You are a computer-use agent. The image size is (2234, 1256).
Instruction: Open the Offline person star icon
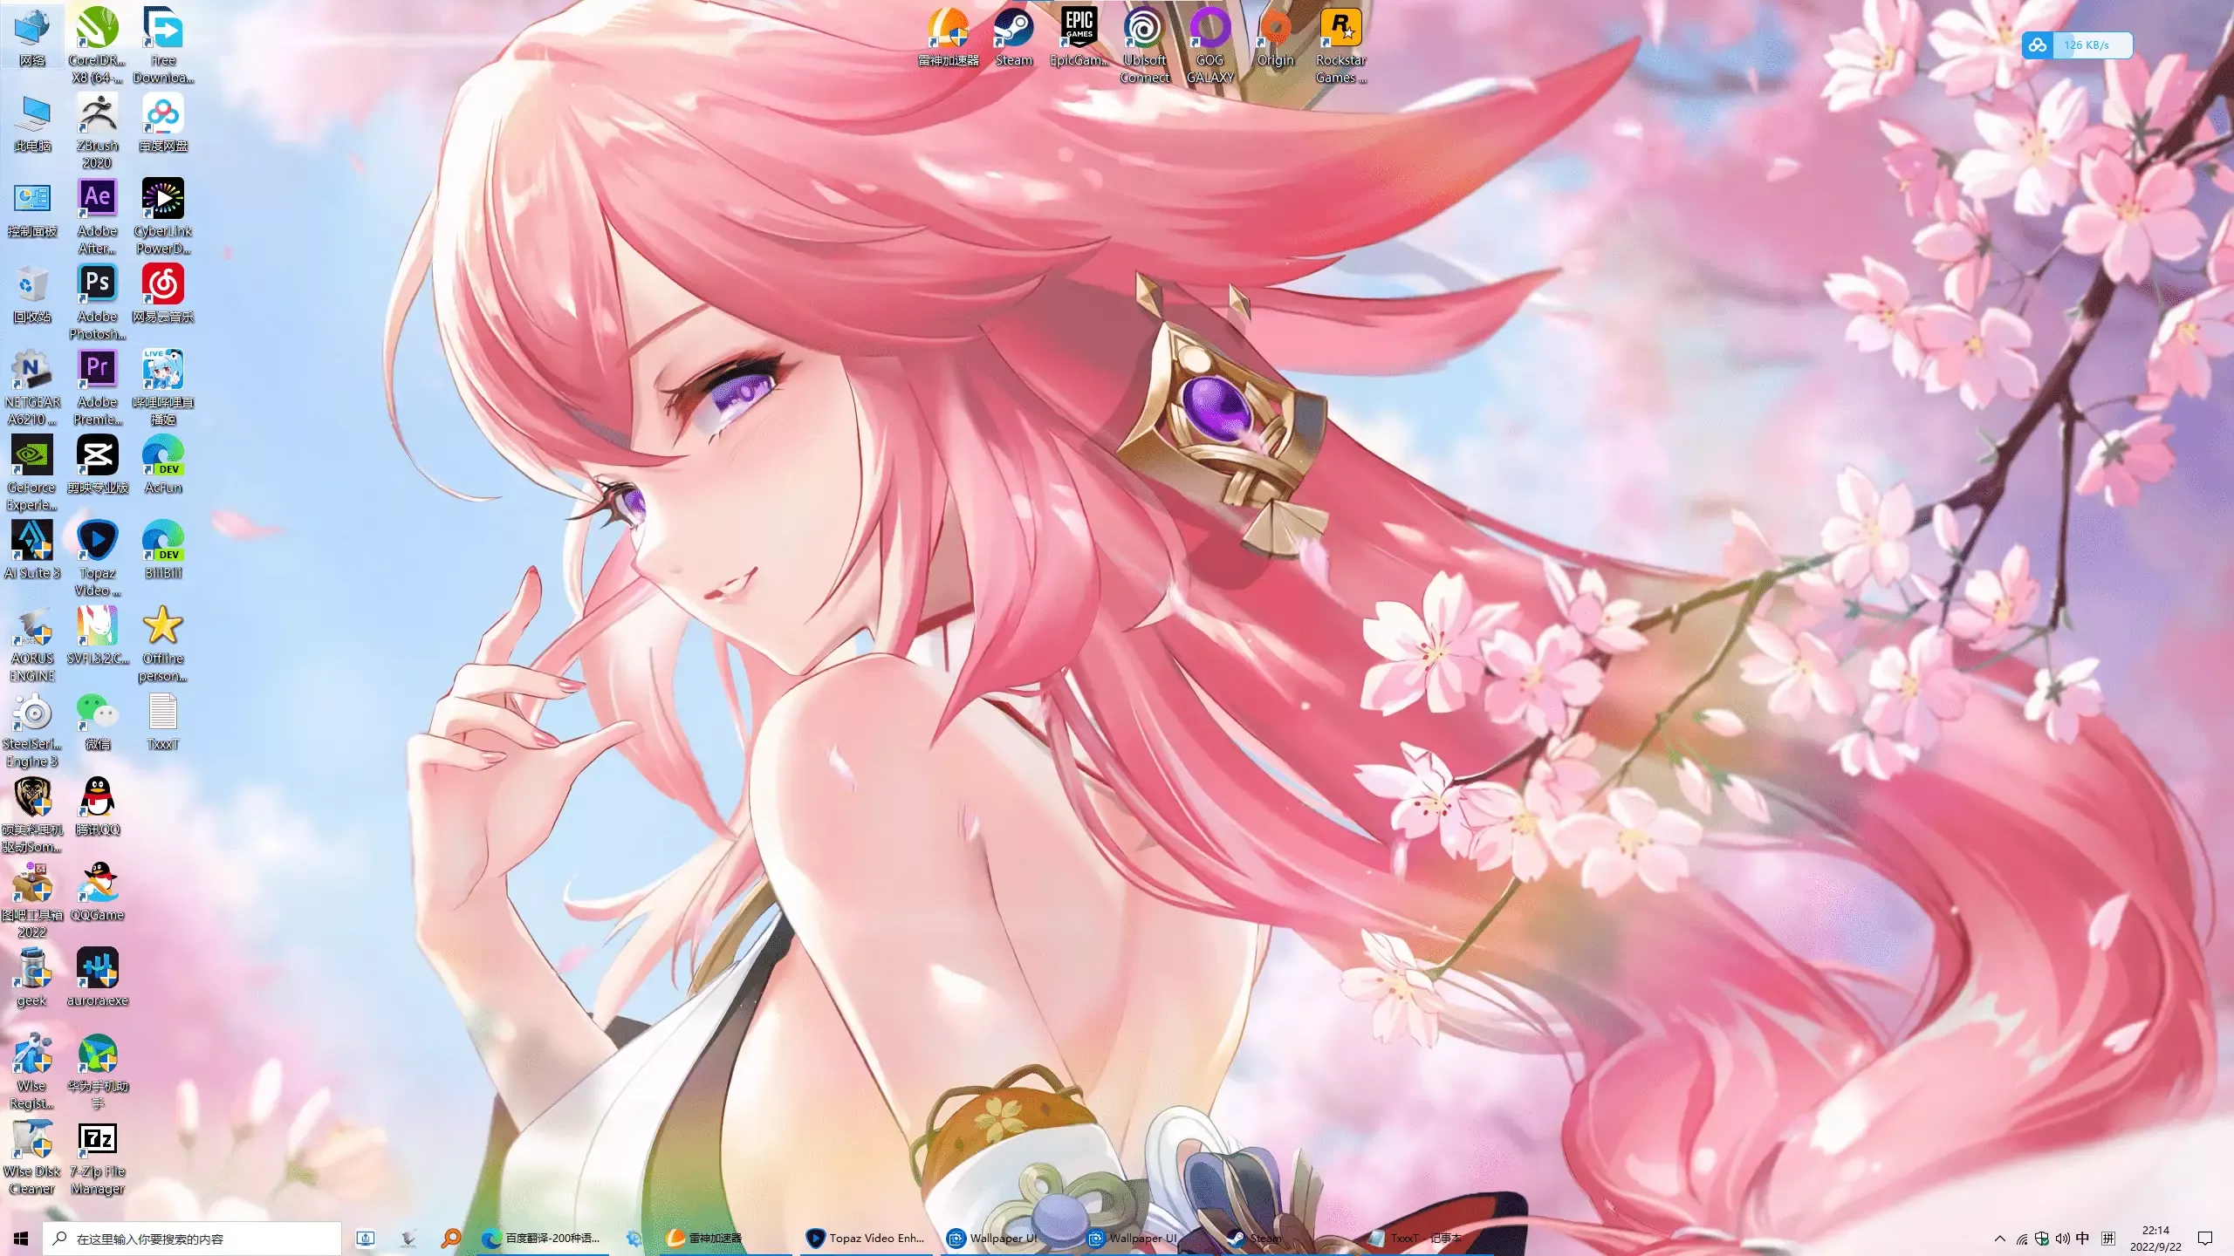(163, 644)
